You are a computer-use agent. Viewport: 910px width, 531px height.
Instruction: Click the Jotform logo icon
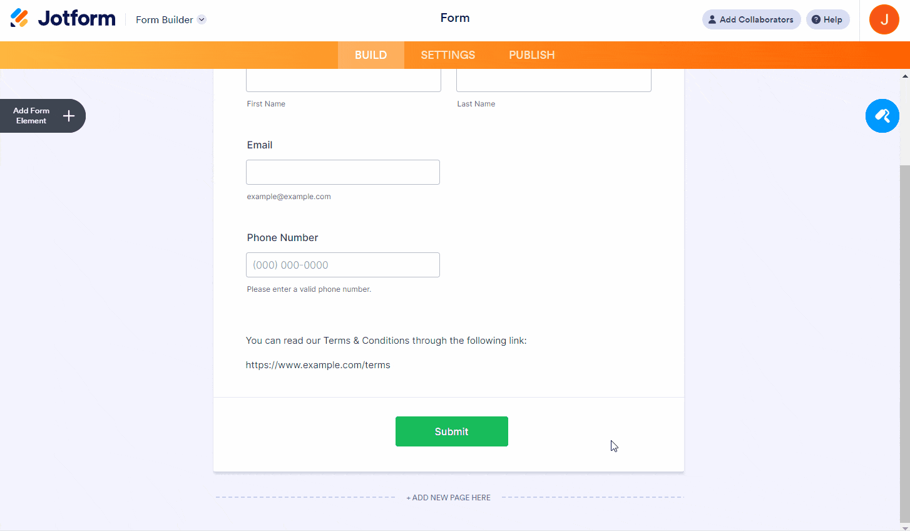(x=19, y=18)
